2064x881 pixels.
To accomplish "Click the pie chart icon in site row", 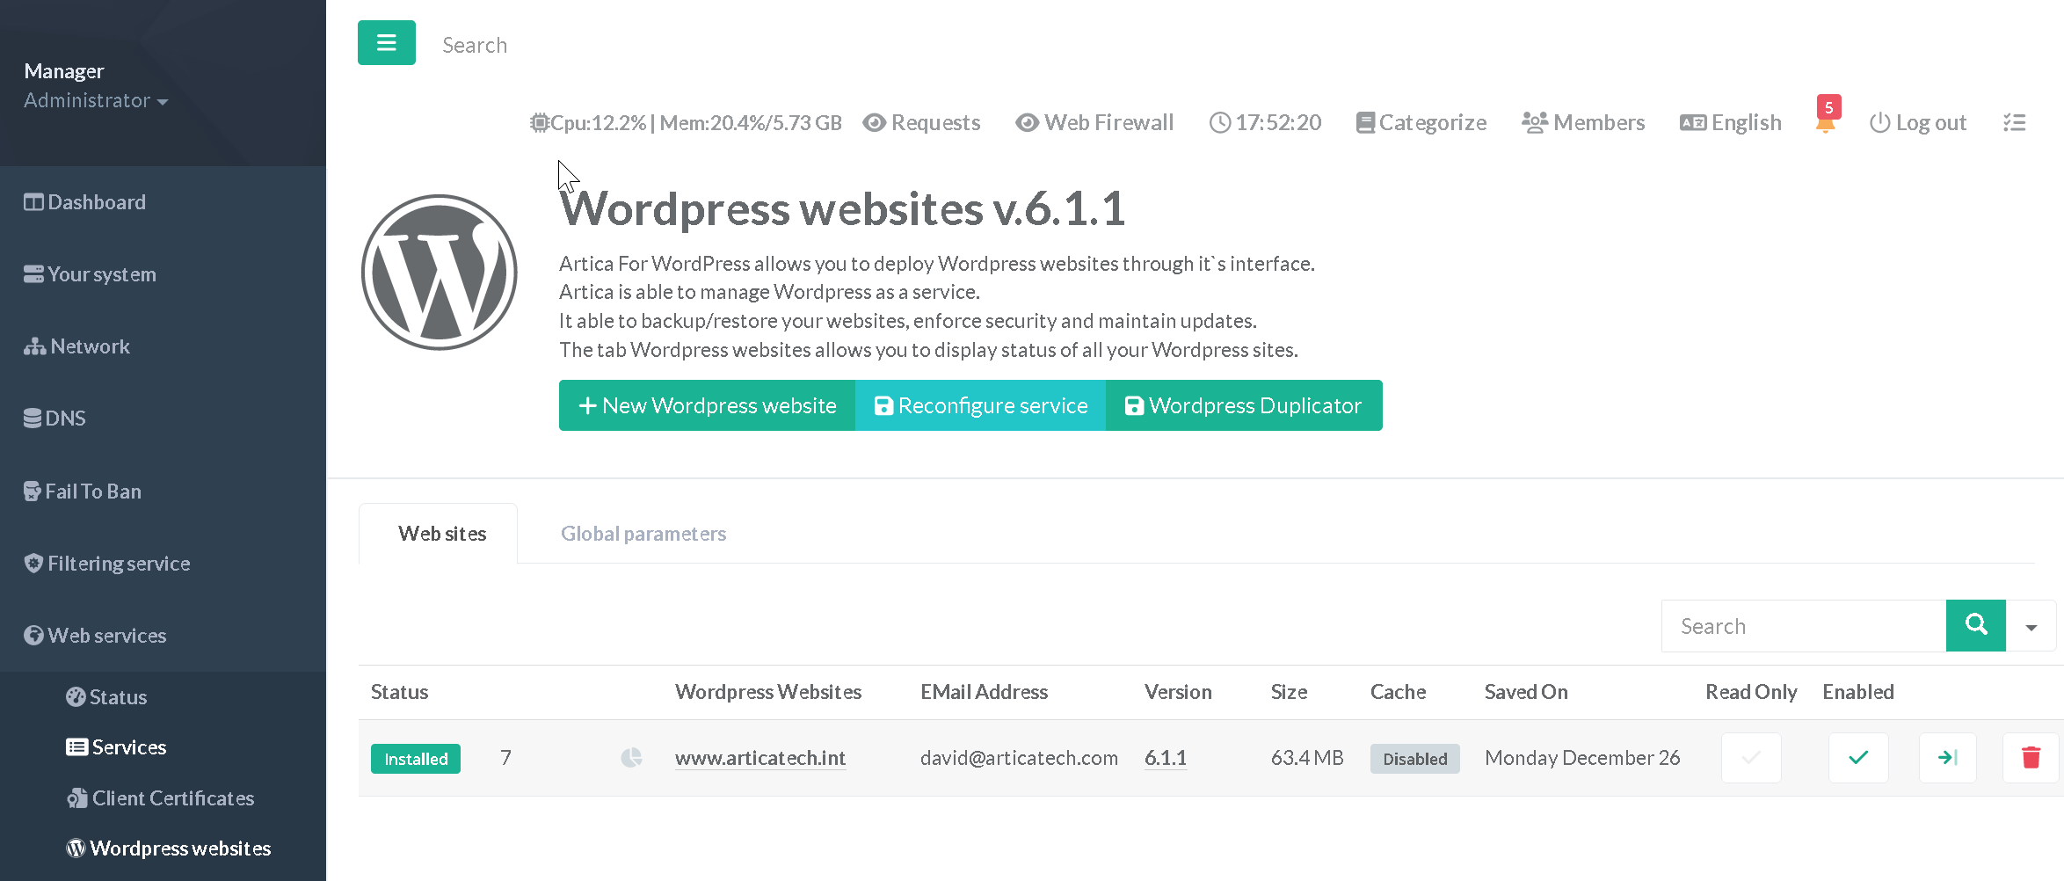I will [631, 758].
